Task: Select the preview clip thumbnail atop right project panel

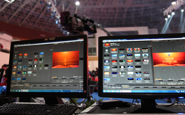Action: click(x=107, y=45)
